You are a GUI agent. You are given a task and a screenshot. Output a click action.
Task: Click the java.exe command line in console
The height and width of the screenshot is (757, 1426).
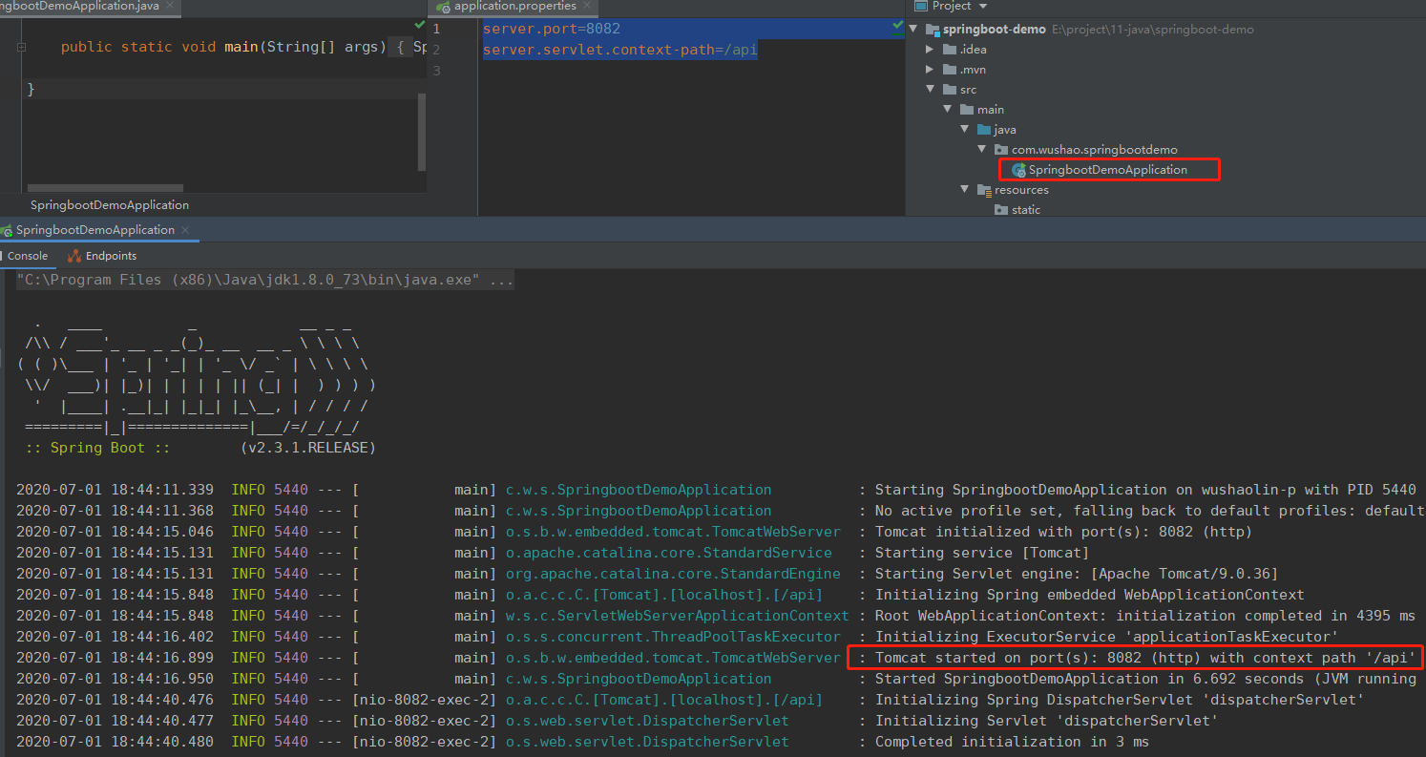(x=265, y=281)
